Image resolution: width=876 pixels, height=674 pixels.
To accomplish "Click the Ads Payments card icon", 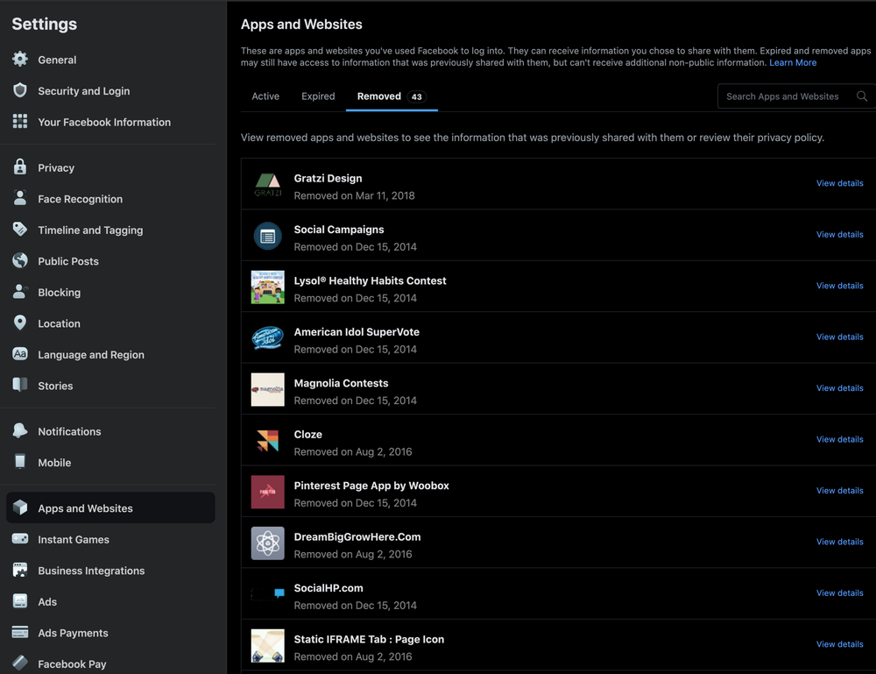I will pos(20,633).
